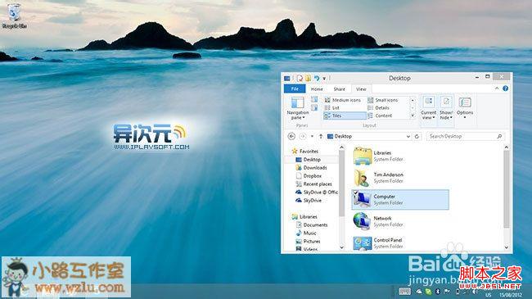Image resolution: width=532 pixels, height=299 pixels.
Task: Open Help with the question mark icon
Action: 505,88
